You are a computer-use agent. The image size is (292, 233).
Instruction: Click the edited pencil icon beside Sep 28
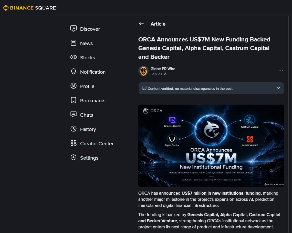tap(165, 74)
